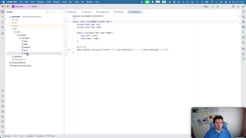Open more run actions menu
Image resolution: width=246 pixels, height=138 pixels.
pos(222,7)
